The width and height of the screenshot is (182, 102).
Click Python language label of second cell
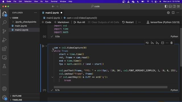(174, 90)
